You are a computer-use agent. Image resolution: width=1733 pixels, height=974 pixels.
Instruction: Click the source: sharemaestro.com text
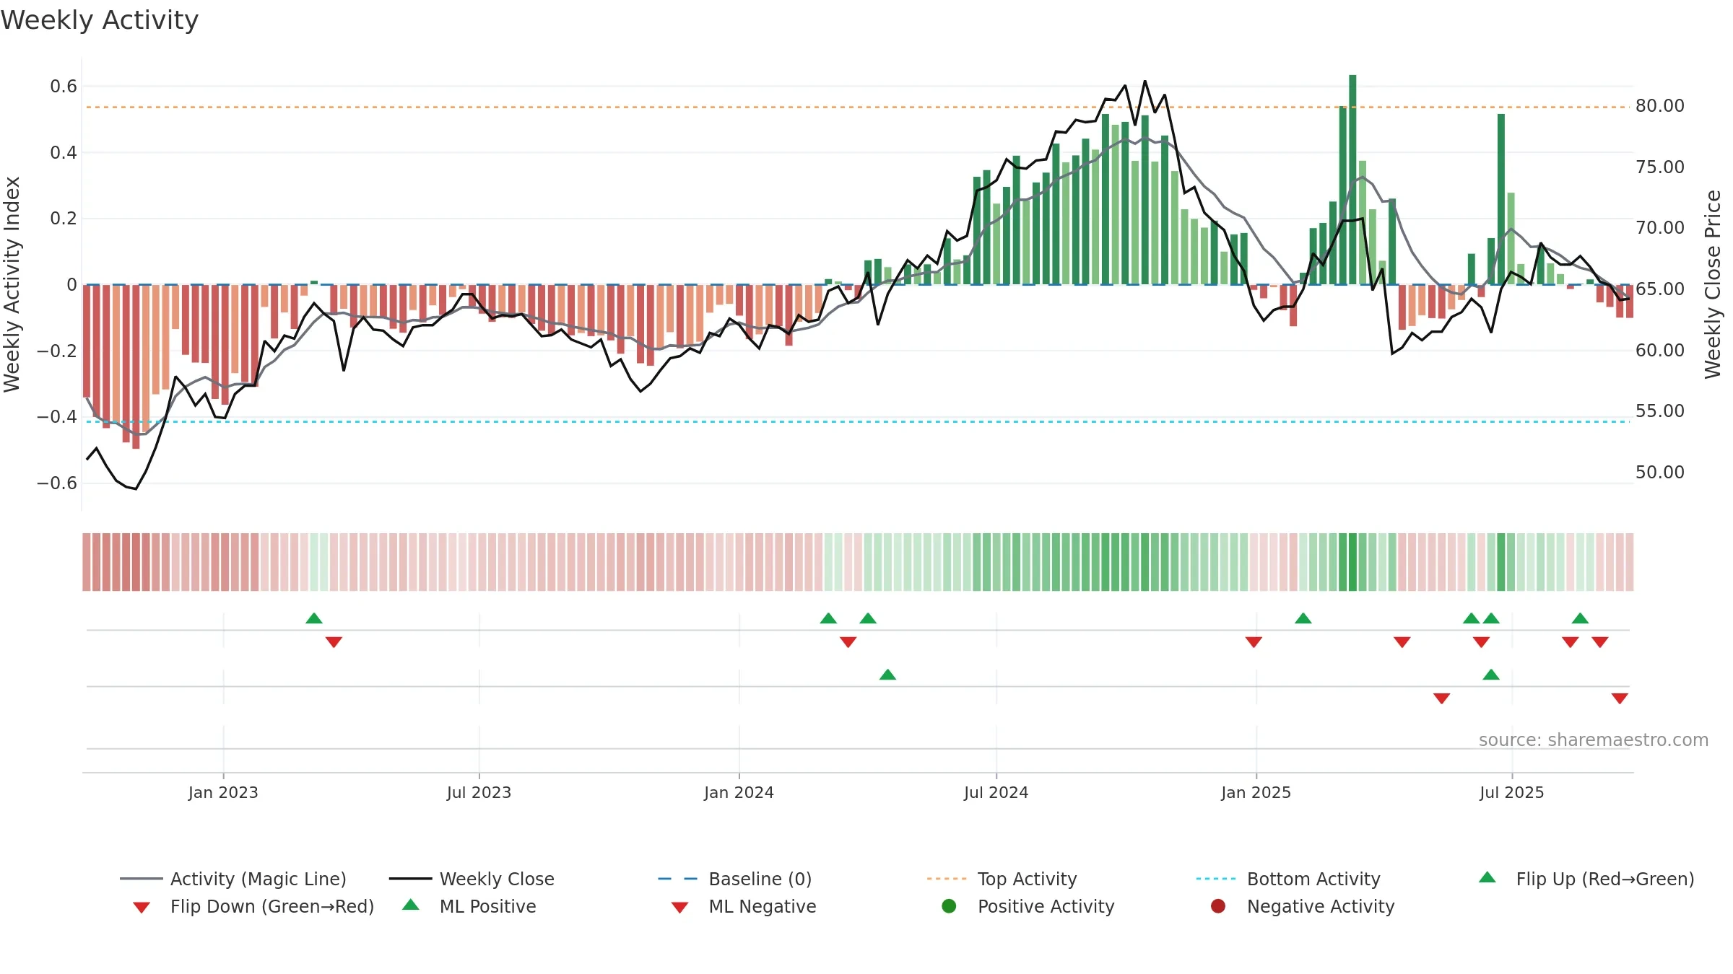tap(1594, 740)
